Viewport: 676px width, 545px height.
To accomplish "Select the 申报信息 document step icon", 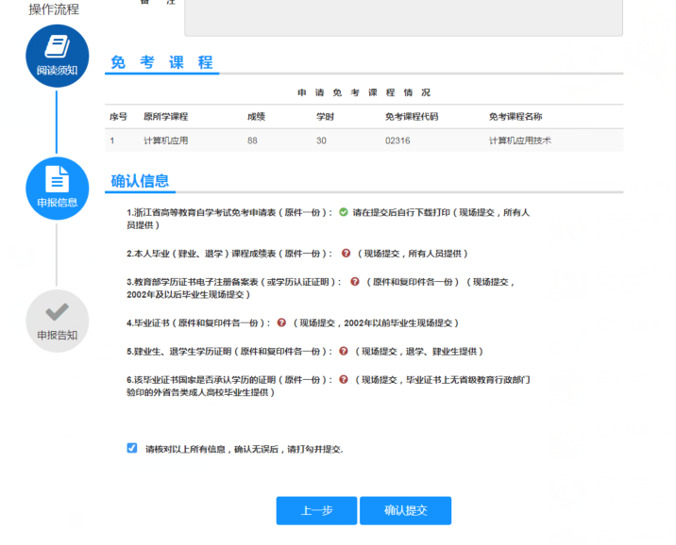I will click(57, 188).
